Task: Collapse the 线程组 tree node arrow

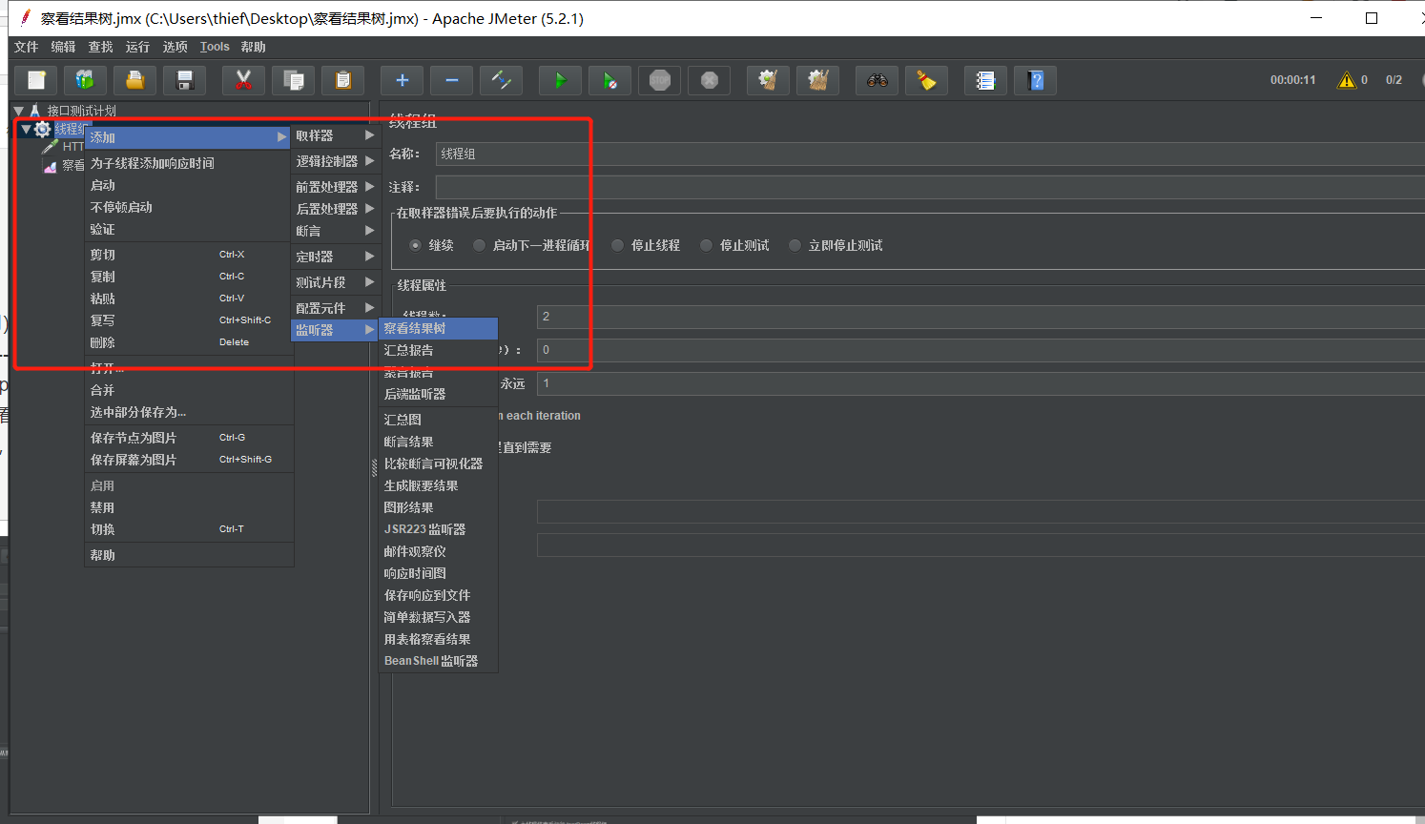Action: [x=27, y=129]
